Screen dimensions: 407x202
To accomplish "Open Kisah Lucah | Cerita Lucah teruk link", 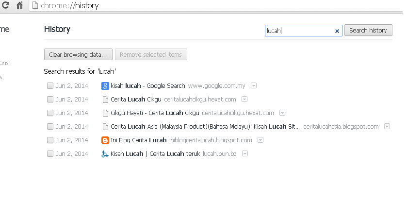I will point(155,154).
